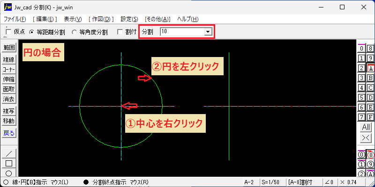Click inside the 分割 number field
Image resolution: width=375 pixels, height=187 pixels.
[x=182, y=32]
